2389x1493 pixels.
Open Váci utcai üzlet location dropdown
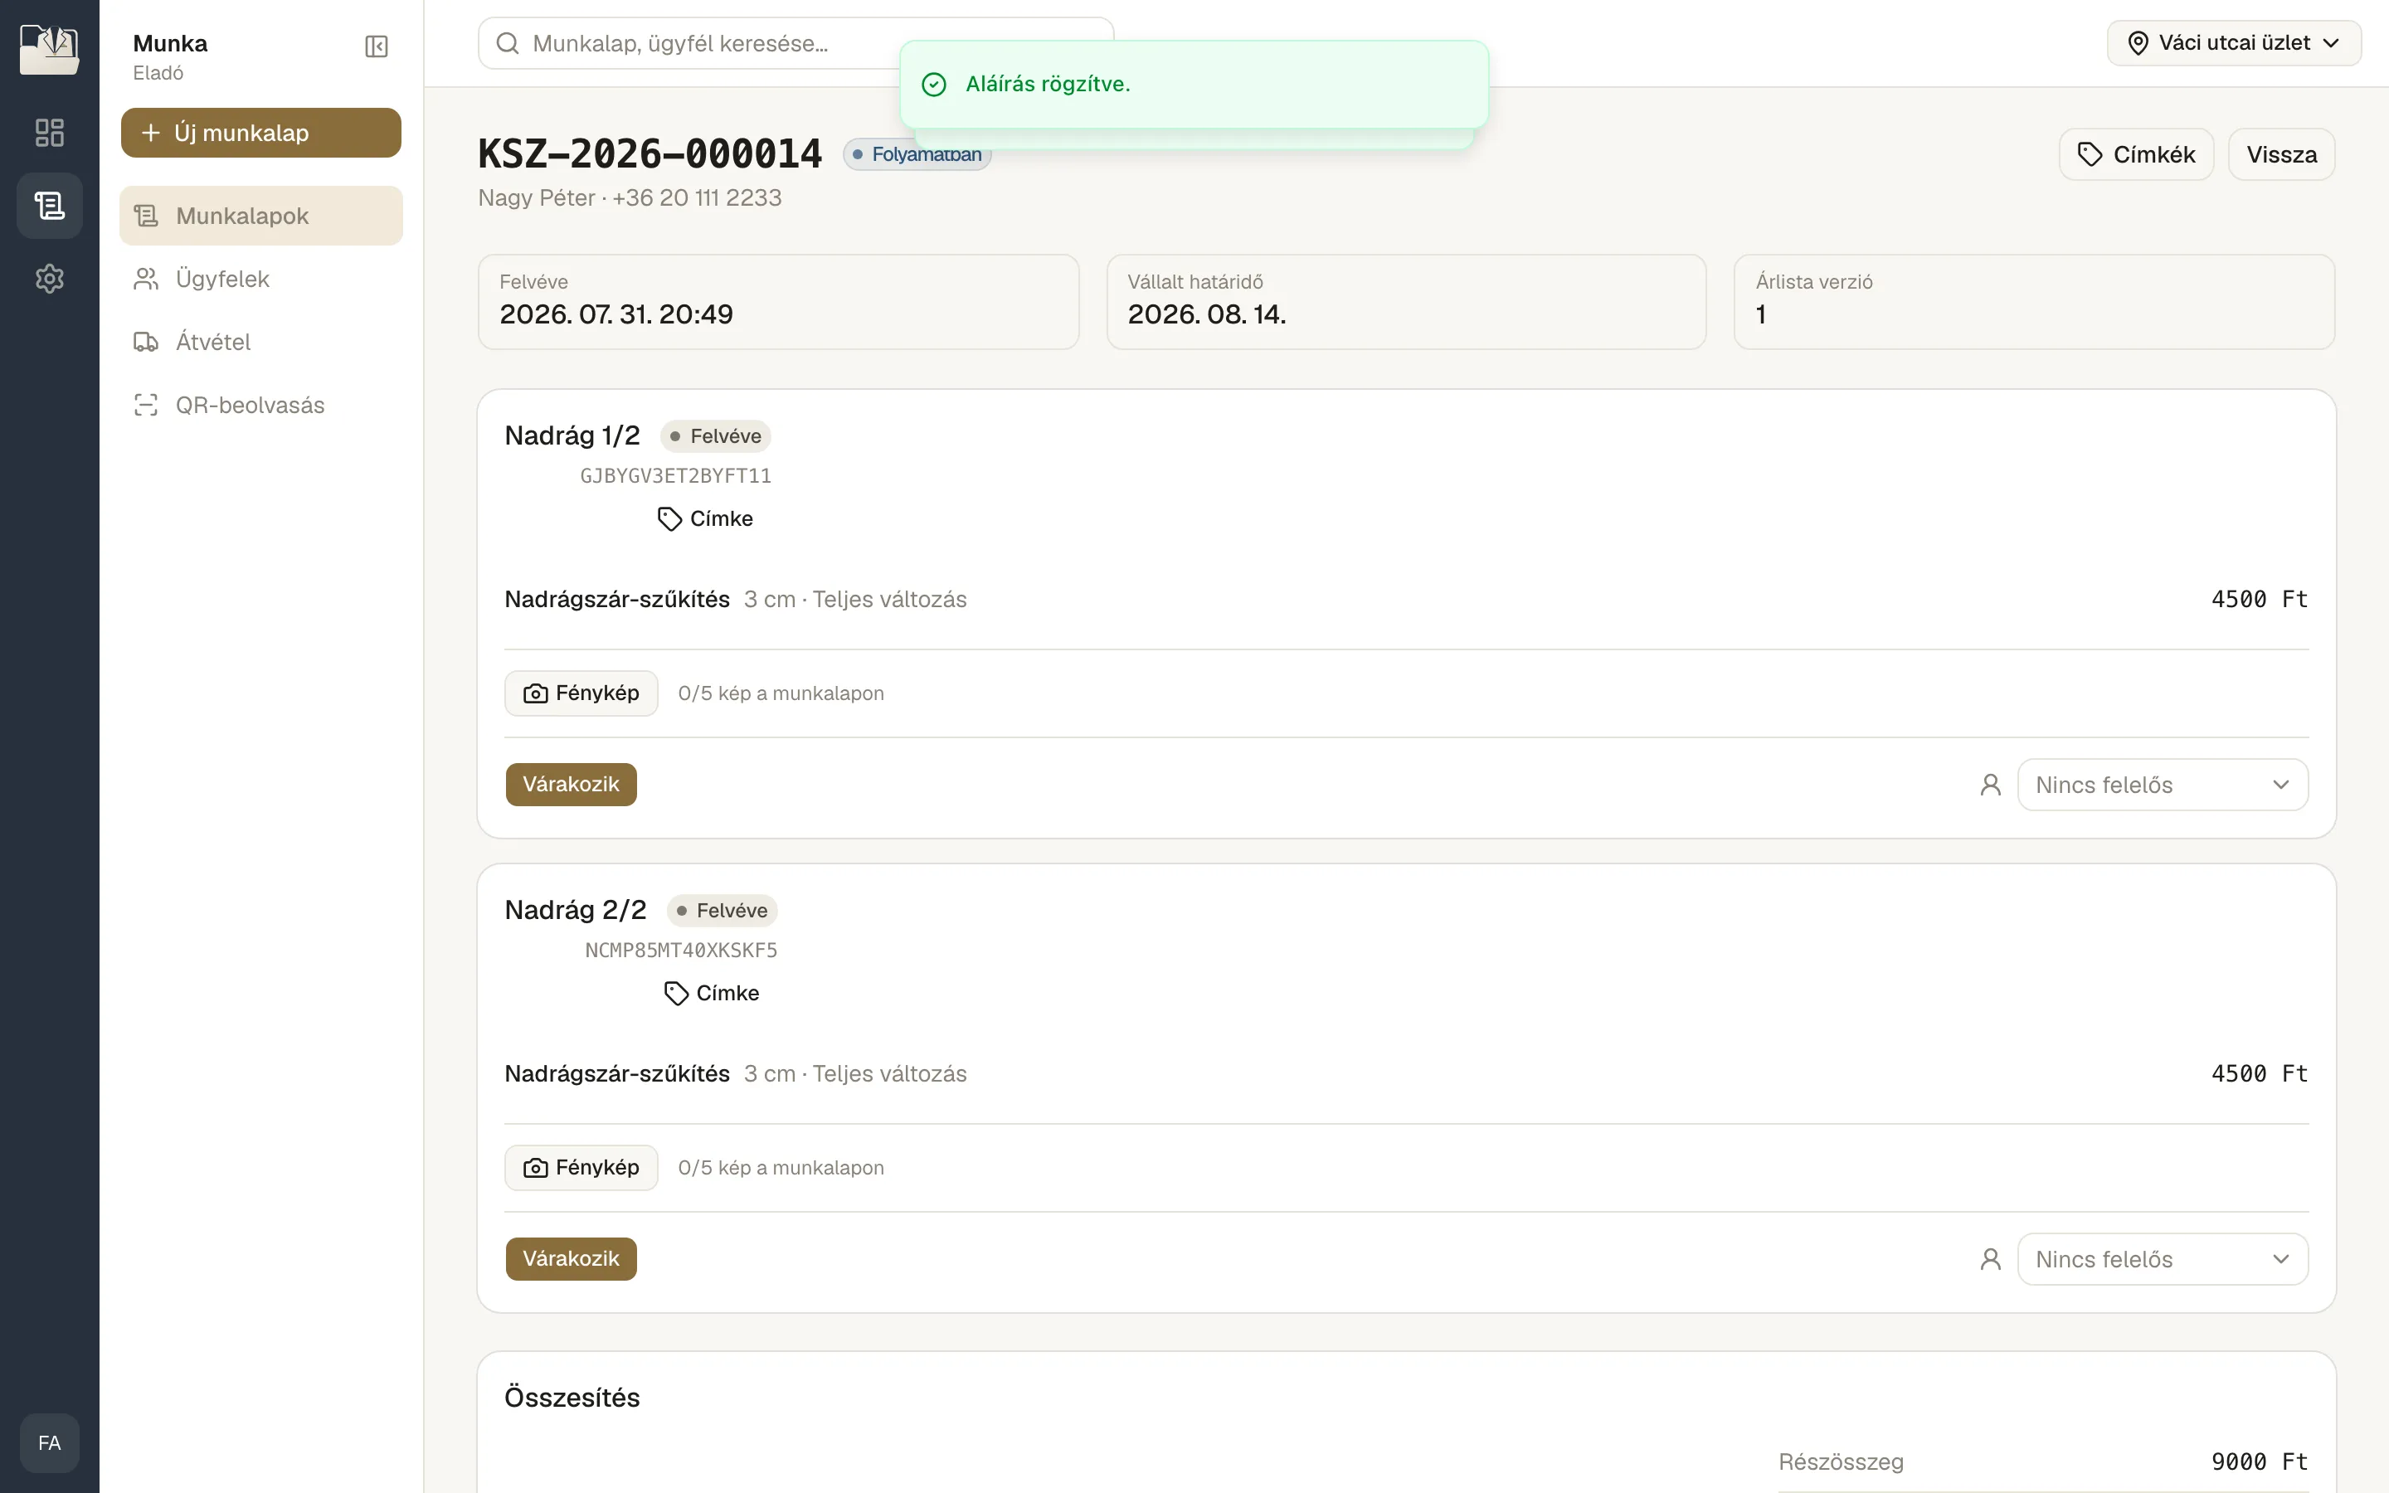click(2233, 43)
